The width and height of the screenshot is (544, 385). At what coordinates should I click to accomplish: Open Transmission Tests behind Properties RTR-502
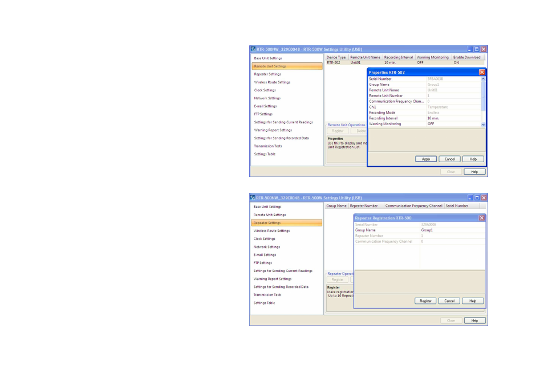pyautogui.click(x=268, y=146)
